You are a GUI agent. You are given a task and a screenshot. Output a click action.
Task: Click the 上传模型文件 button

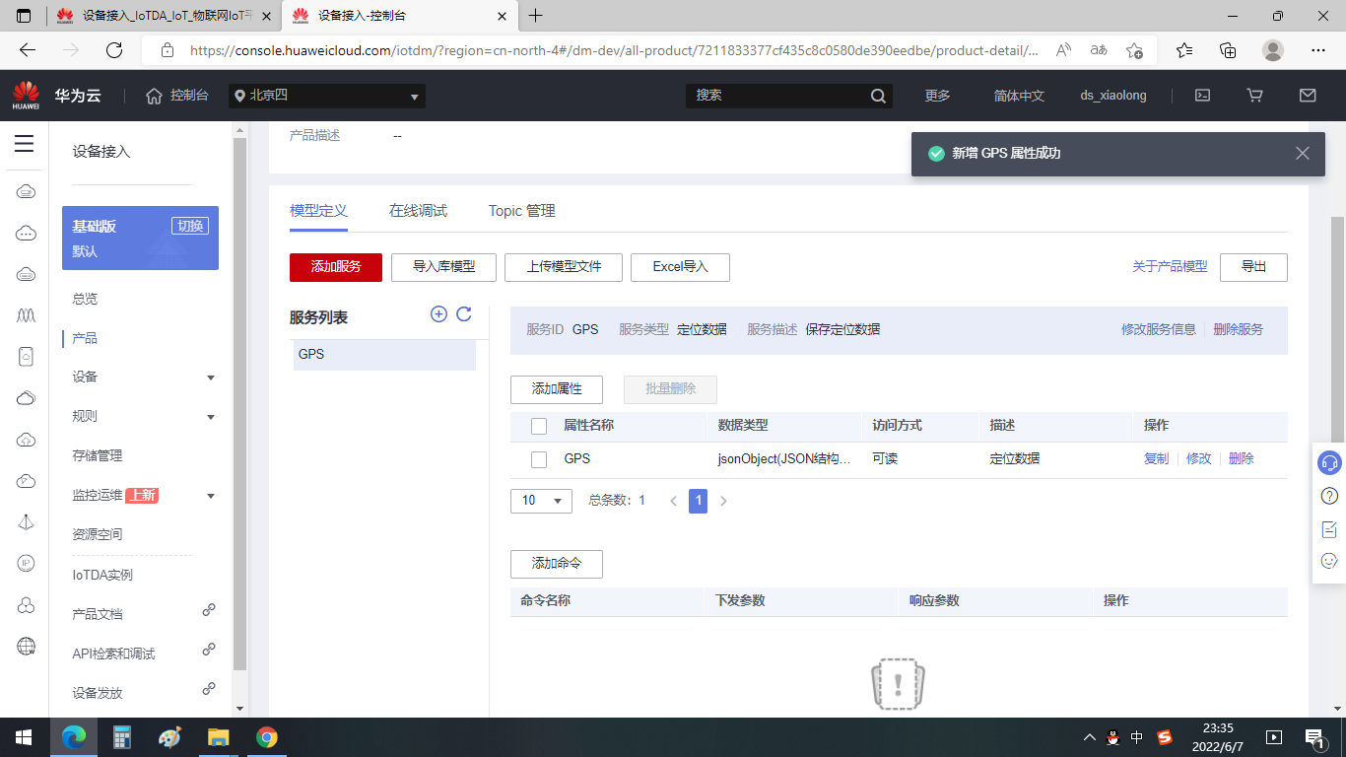point(564,267)
